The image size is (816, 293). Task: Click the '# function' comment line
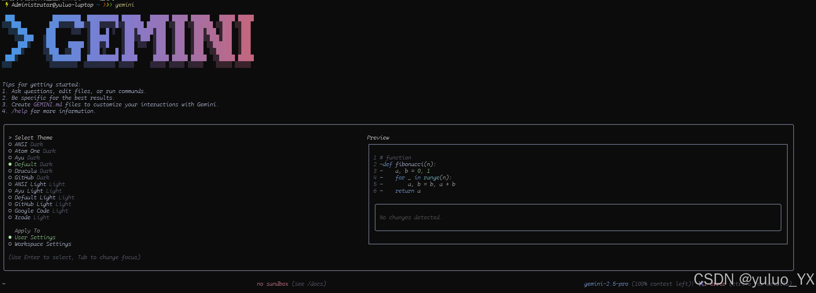point(395,158)
